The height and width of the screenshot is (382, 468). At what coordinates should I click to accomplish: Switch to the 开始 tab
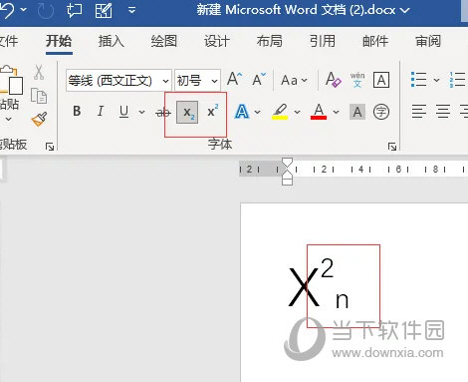(x=59, y=41)
